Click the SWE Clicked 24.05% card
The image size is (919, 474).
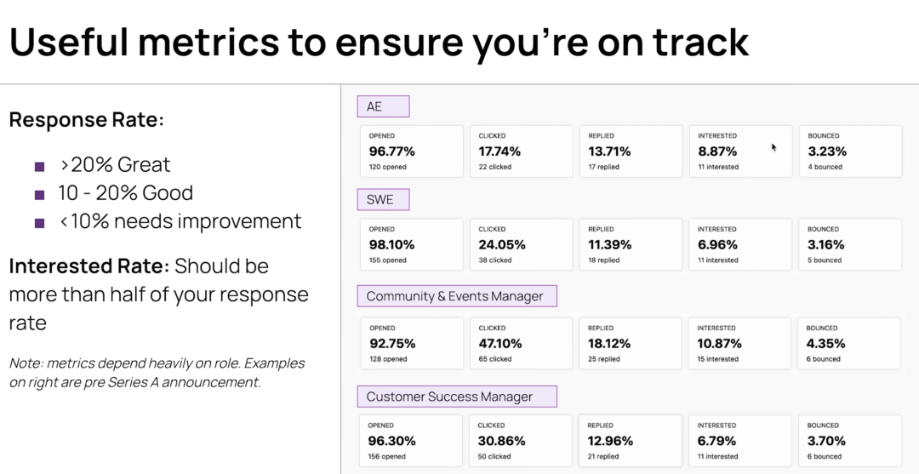coord(522,245)
